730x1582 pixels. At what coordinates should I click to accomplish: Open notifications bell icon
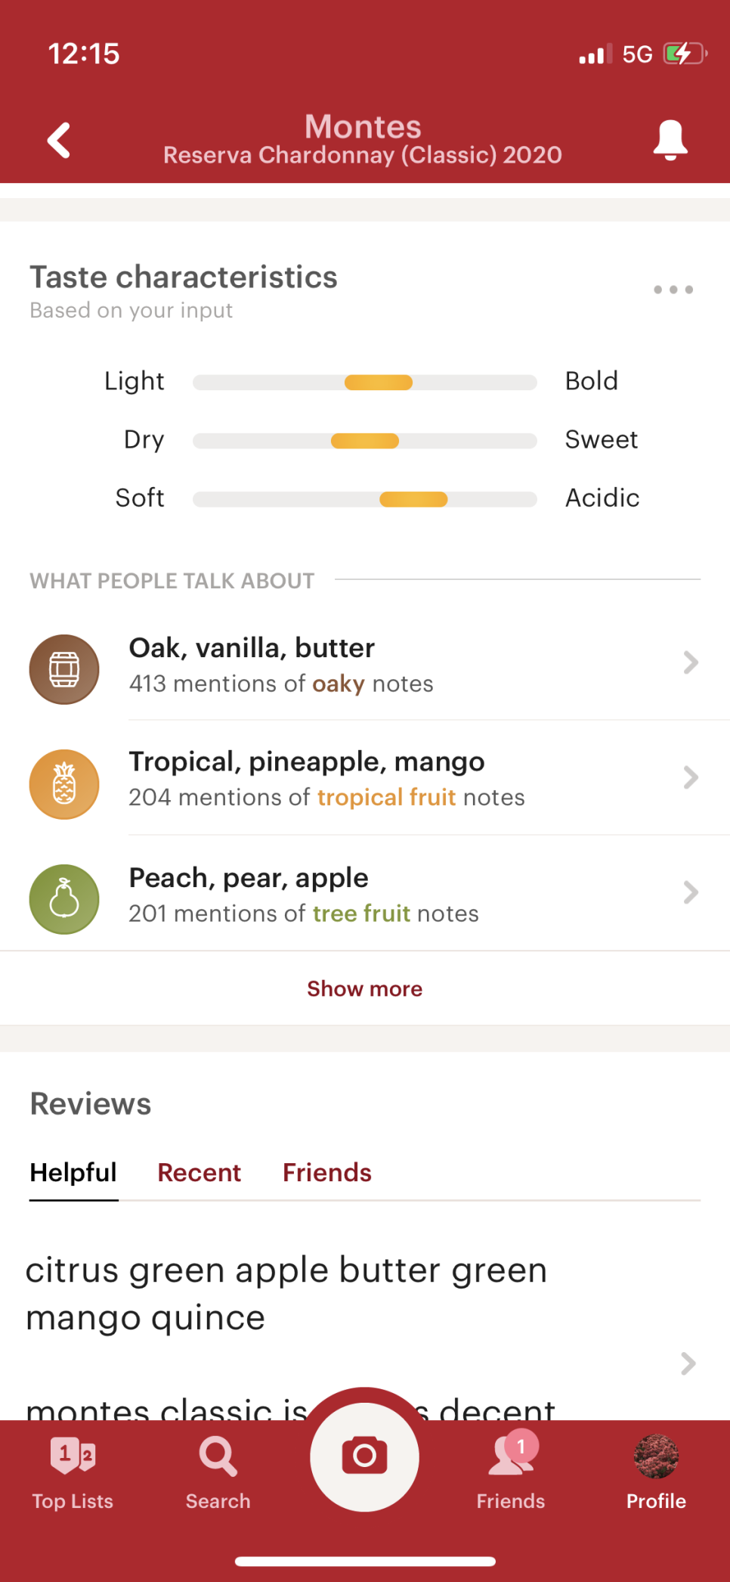(x=670, y=140)
